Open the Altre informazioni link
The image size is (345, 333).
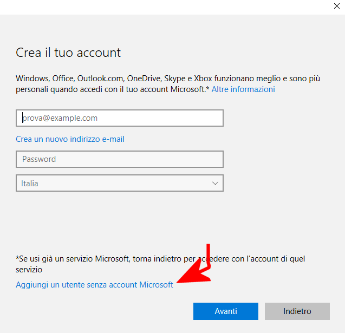click(243, 89)
